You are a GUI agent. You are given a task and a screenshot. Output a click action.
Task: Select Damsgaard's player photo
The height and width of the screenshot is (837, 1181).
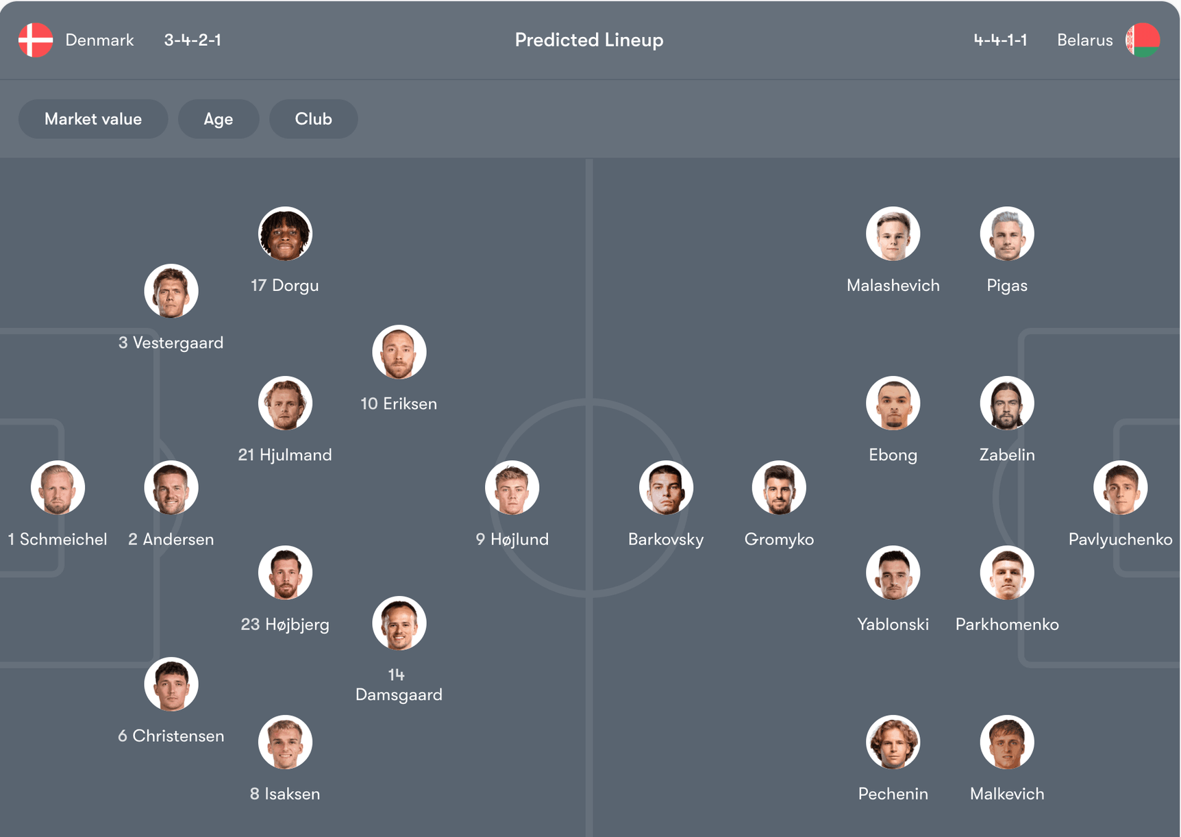399,623
